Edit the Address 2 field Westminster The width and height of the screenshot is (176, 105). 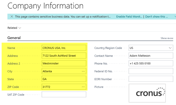pyautogui.click(x=64, y=63)
